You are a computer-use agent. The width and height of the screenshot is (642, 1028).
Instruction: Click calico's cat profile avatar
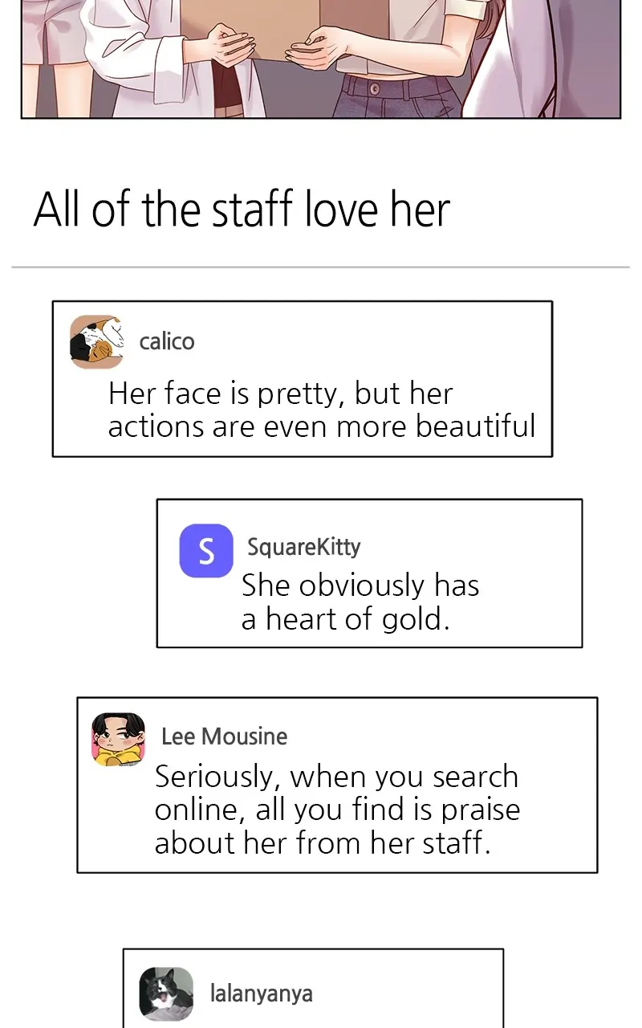(96, 341)
